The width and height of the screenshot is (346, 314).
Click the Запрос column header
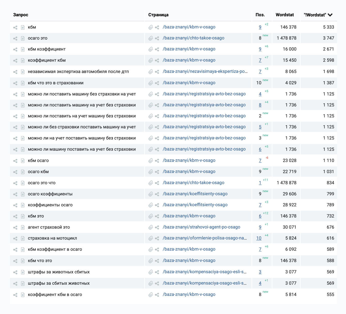[21, 15]
